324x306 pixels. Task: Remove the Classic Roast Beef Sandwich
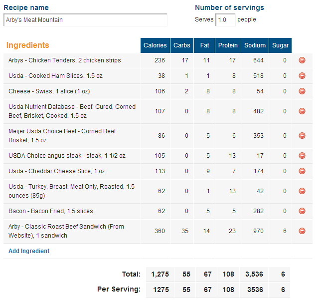point(302,231)
